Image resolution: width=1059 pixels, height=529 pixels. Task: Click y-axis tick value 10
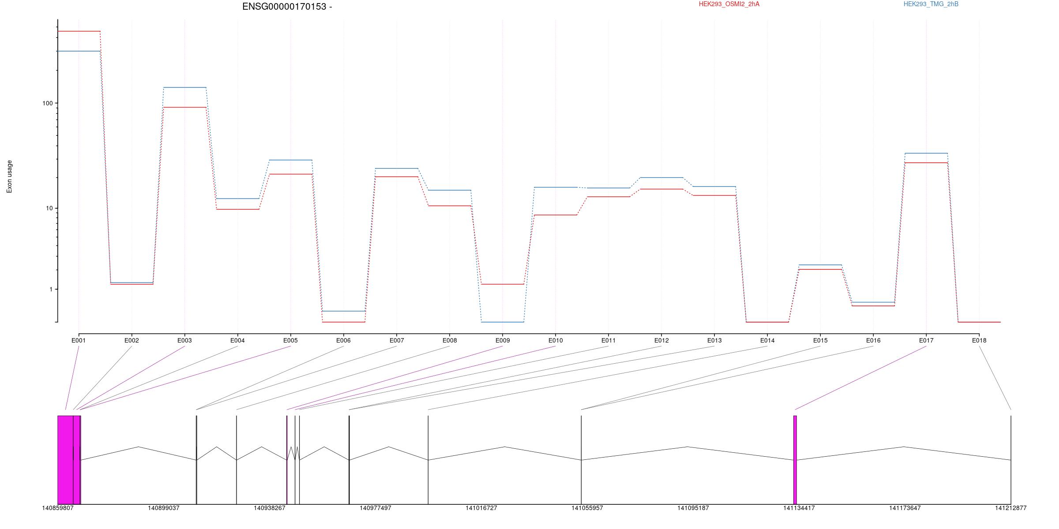click(x=49, y=208)
